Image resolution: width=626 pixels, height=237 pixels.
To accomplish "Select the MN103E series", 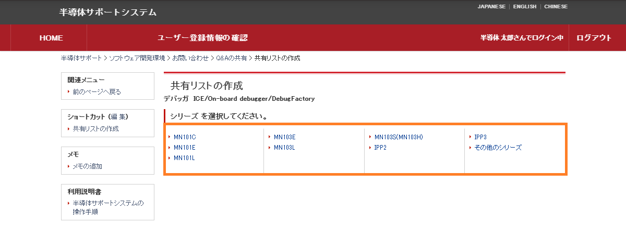I will click(x=285, y=137).
